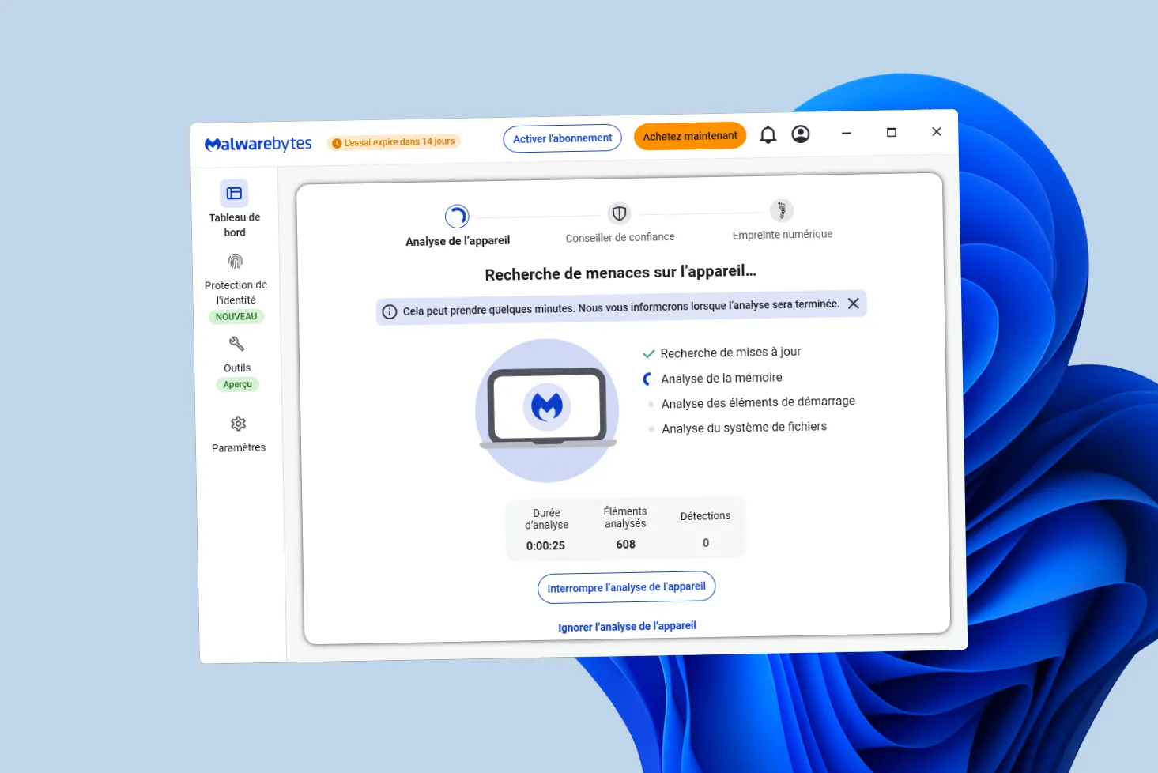Image resolution: width=1158 pixels, height=773 pixels.
Task: Open the Outils wrench icon
Action: (237, 344)
